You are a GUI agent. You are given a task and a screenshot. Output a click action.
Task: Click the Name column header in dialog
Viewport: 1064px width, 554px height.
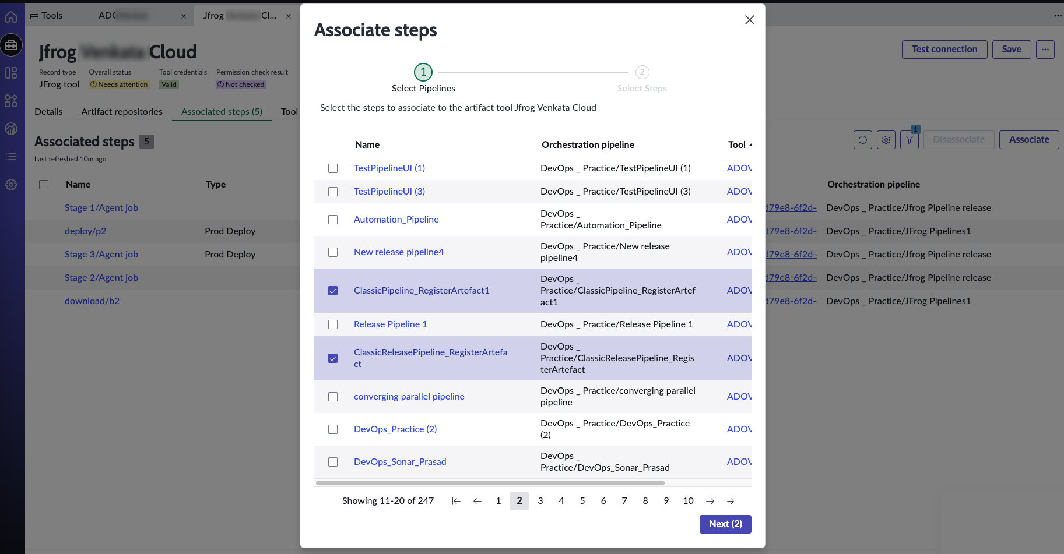tap(367, 145)
